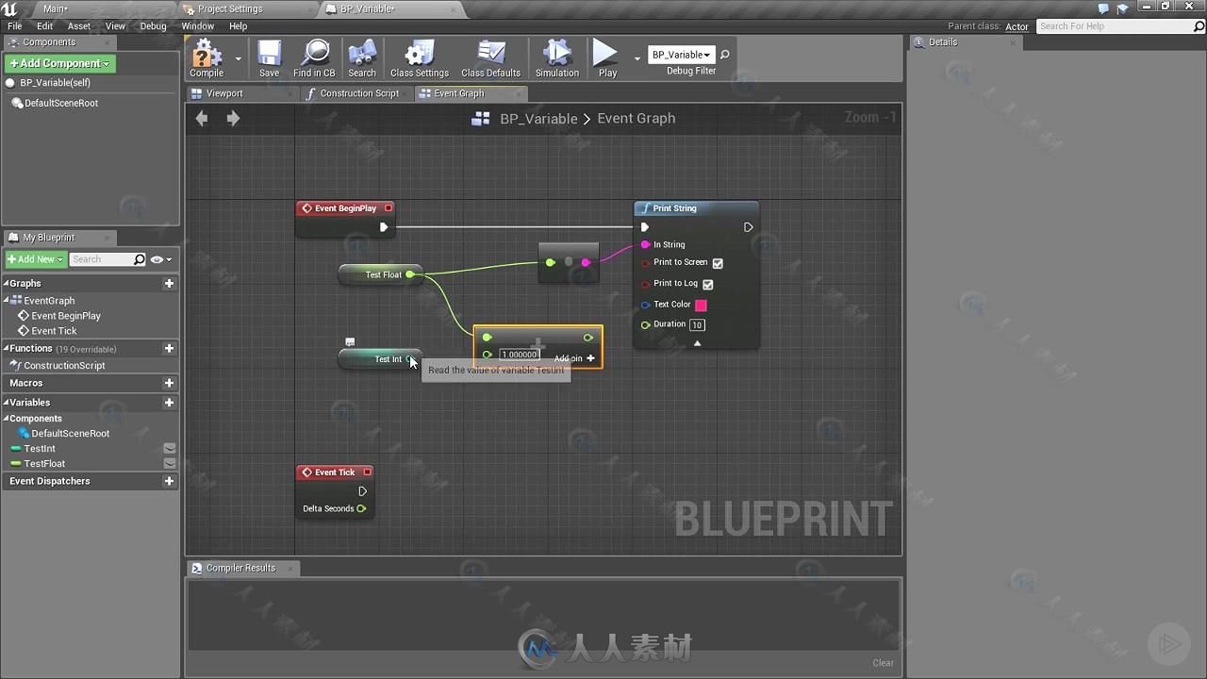The height and width of the screenshot is (679, 1207).
Task: Click Duration value field
Action: click(697, 324)
